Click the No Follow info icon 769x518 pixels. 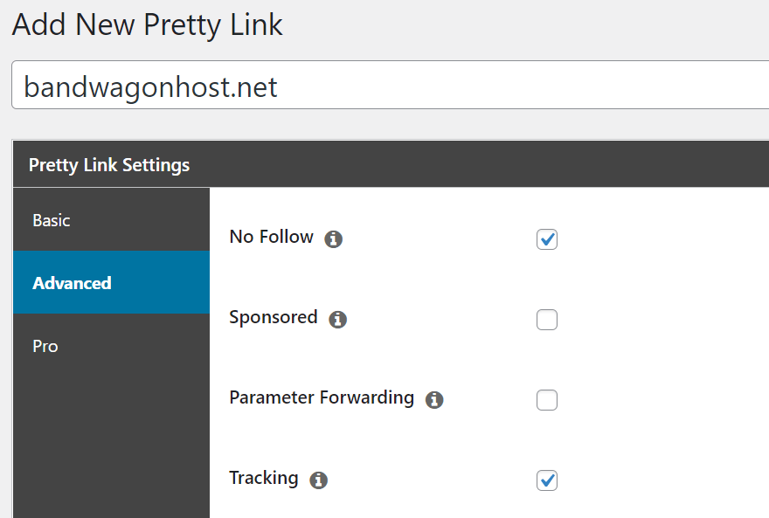tap(334, 239)
